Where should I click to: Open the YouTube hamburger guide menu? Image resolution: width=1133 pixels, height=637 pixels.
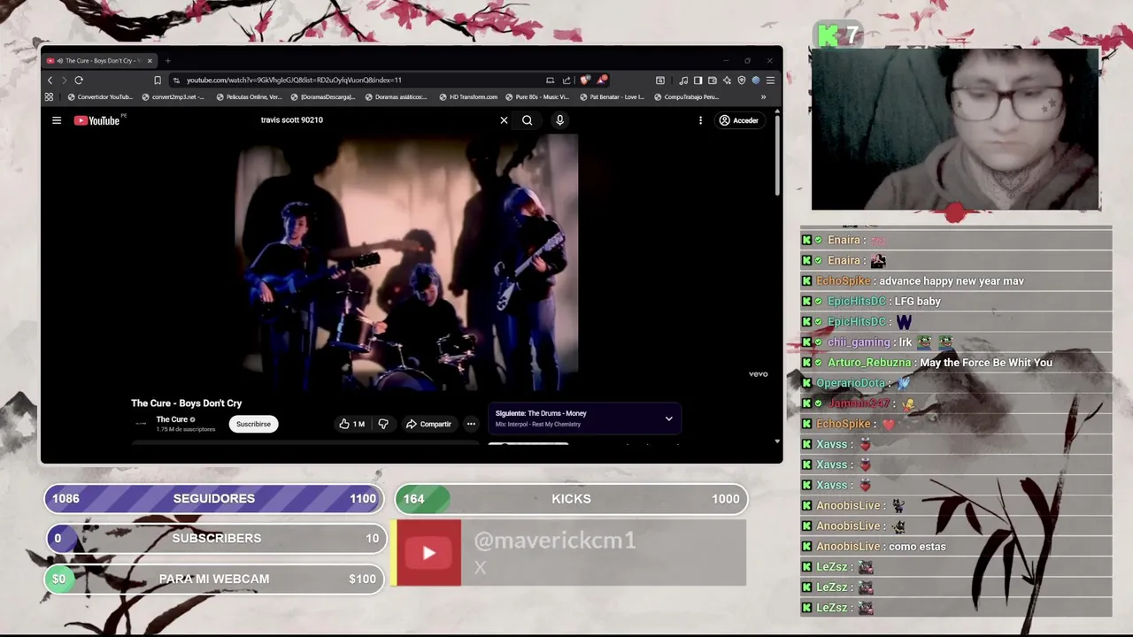[x=57, y=120]
